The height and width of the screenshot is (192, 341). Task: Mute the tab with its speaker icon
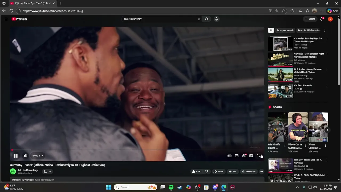(17, 3)
